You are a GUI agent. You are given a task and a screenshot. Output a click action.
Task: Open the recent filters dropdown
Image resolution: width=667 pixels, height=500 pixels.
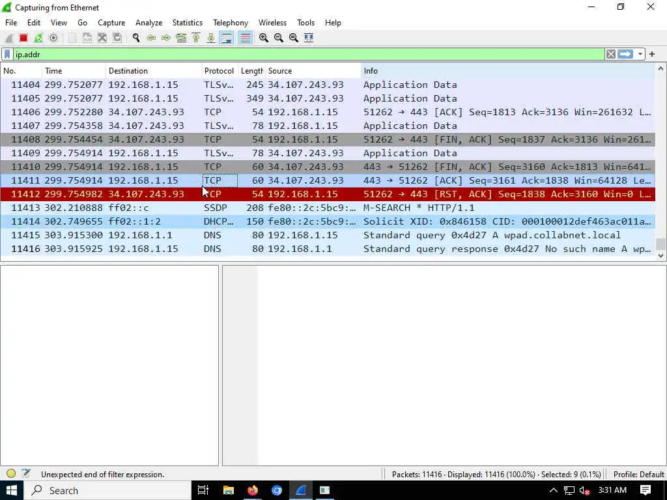click(x=640, y=55)
